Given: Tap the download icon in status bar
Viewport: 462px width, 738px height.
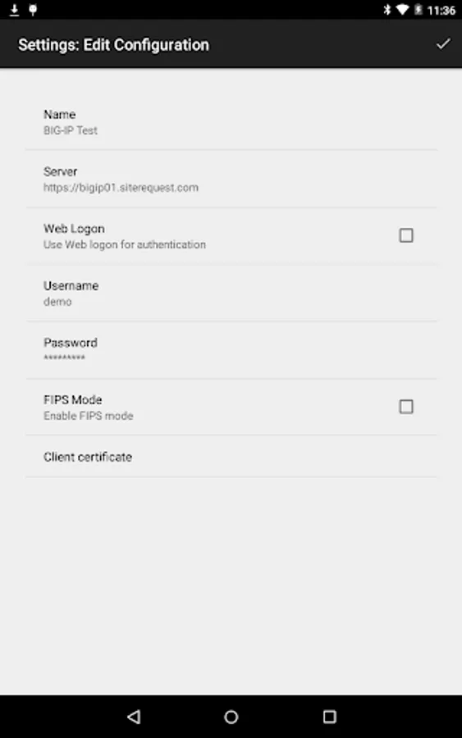Looking at the screenshot, I should click(x=15, y=10).
